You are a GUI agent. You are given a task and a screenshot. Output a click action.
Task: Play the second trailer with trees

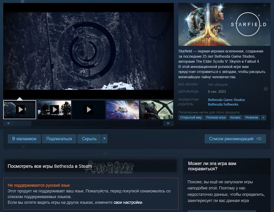click(x=55, y=110)
